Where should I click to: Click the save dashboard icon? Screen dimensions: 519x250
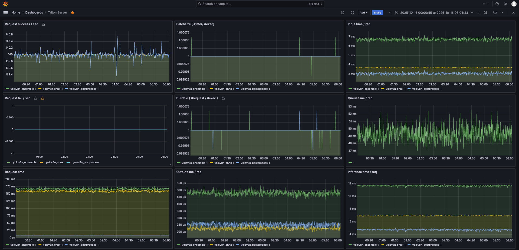343,12
